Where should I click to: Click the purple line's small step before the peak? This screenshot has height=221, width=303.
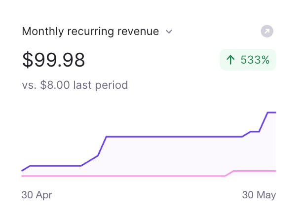(x=255, y=132)
